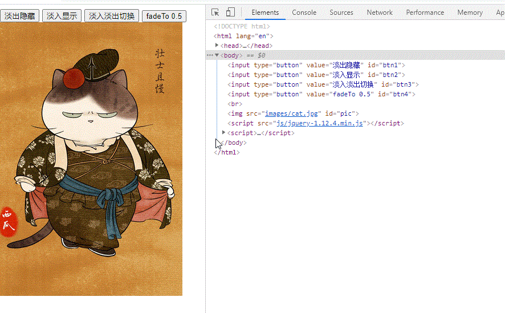The image size is (505, 313).
Task: Select the closing /html tag line
Action: [x=227, y=152]
